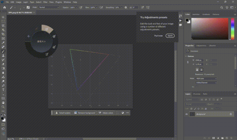Select the Path Selection tool
This screenshot has height=140, width=237.
(3, 94)
